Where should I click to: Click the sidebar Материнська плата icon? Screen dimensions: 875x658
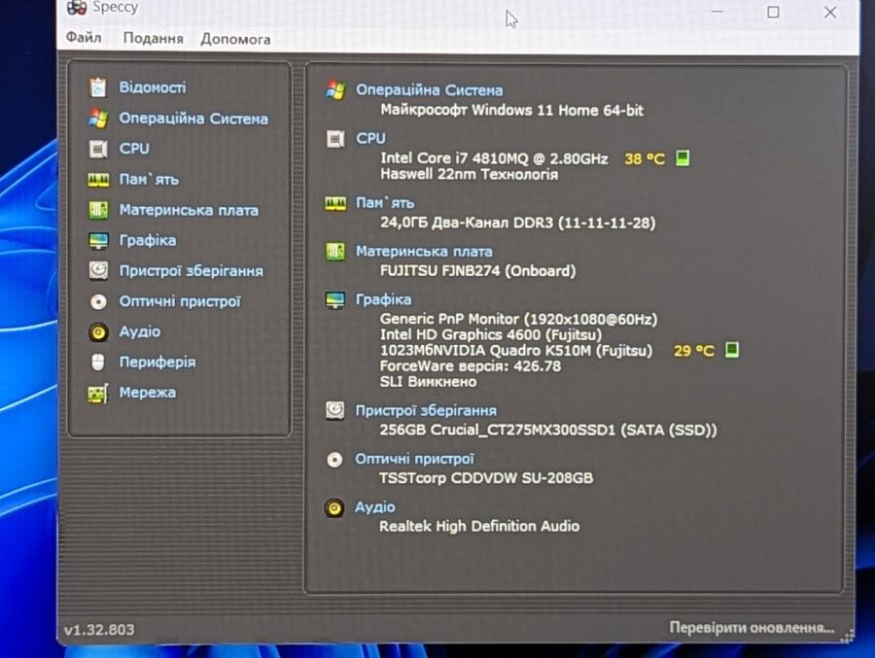click(98, 210)
